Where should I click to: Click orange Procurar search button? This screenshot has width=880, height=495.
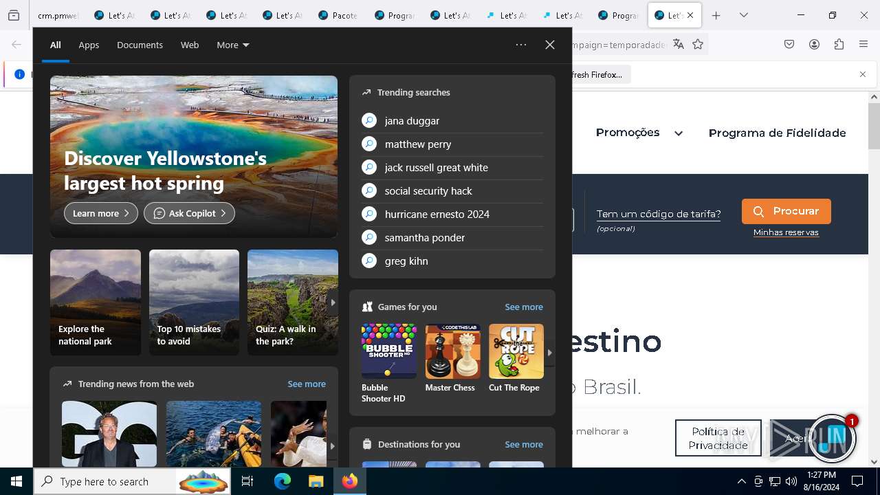point(786,211)
